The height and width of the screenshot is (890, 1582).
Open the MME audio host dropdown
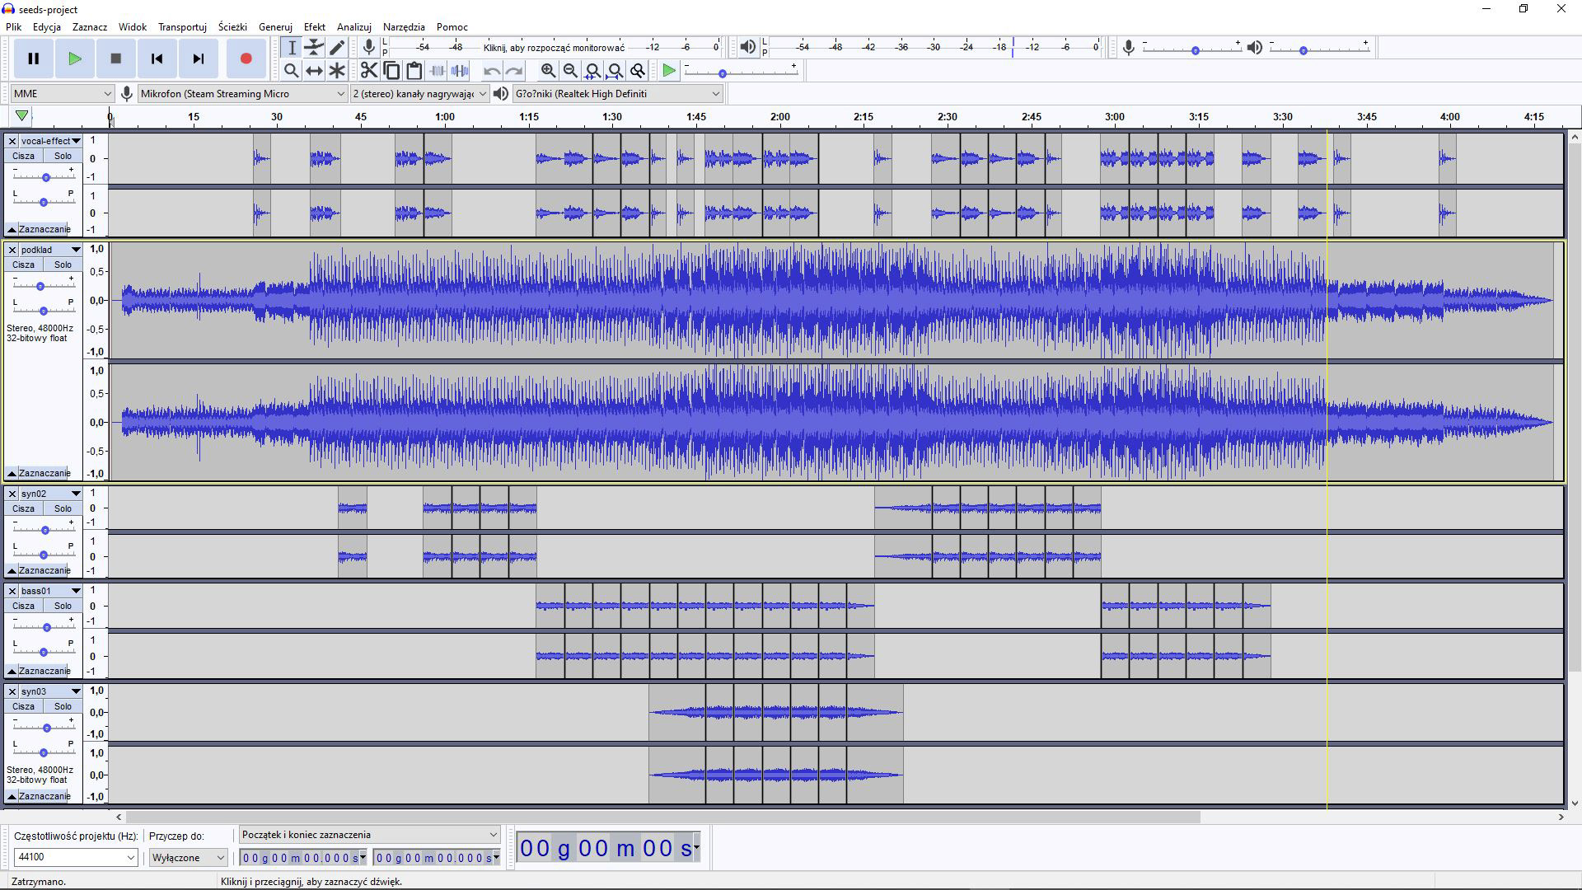[62, 94]
